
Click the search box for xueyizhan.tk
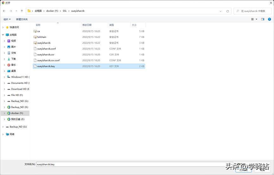(x=252, y=11)
